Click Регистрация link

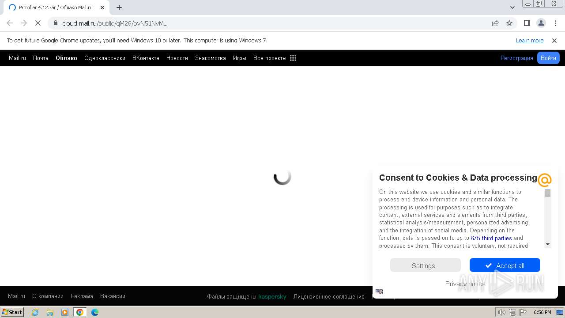click(517, 58)
